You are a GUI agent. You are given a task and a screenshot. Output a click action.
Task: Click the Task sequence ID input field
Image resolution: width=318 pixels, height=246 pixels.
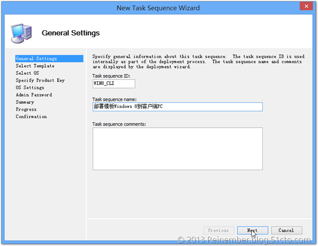[x=114, y=84]
